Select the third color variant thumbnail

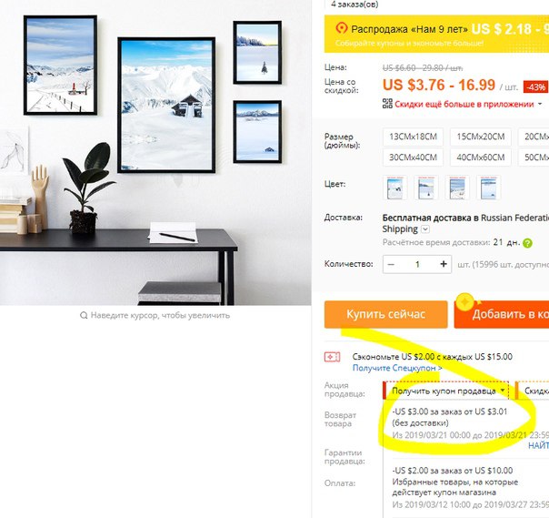(457, 188)
